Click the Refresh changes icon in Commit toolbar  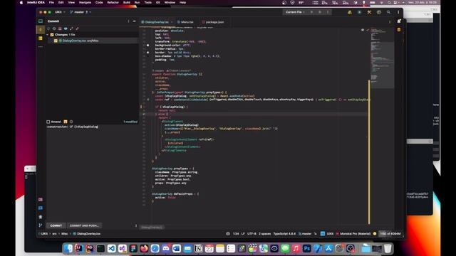pos(48,28)
